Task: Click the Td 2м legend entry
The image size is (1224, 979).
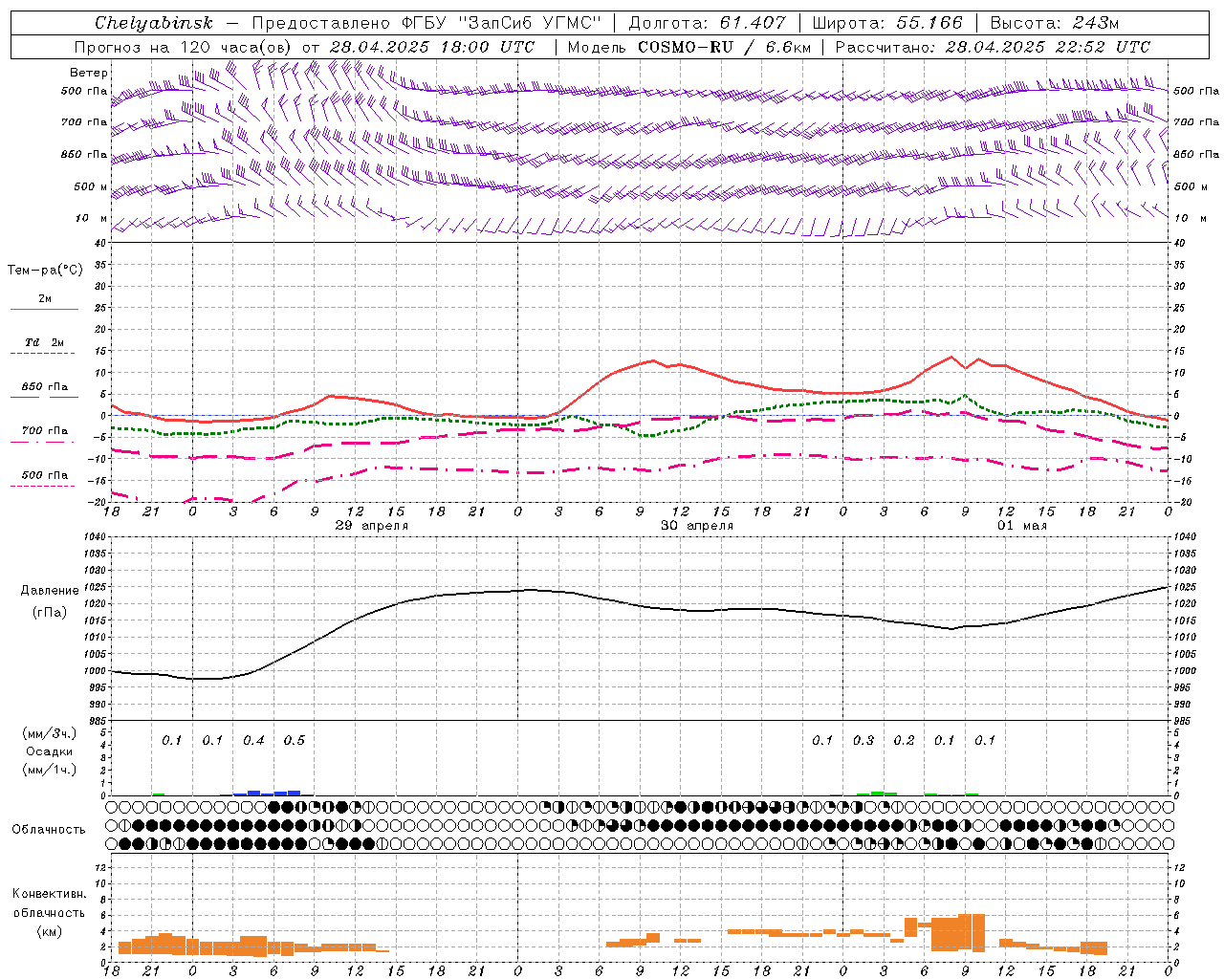Action: [x=44, y=342]
